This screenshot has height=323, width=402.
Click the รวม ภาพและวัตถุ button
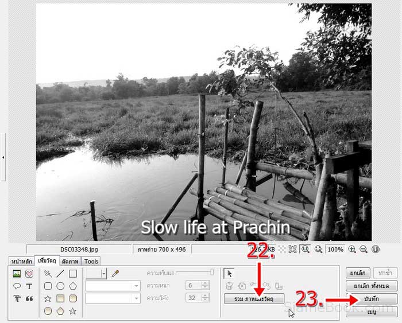[x=254, y=299]
